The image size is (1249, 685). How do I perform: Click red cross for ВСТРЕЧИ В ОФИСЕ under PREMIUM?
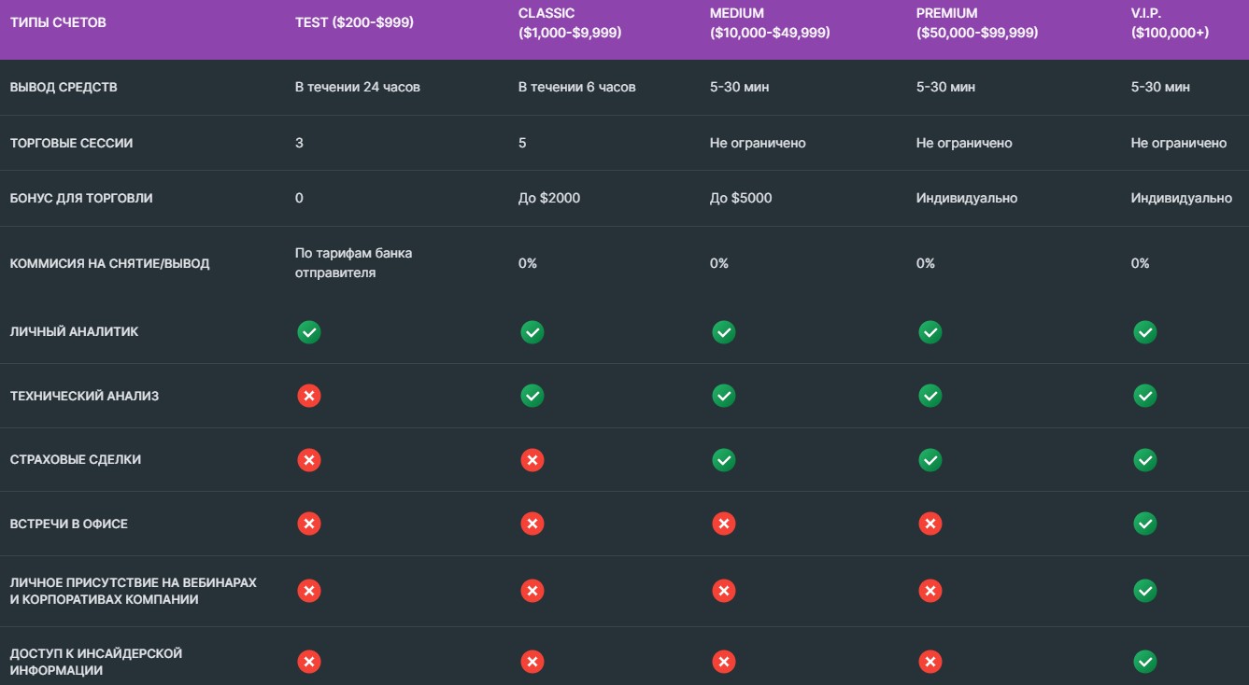point(930,524)
